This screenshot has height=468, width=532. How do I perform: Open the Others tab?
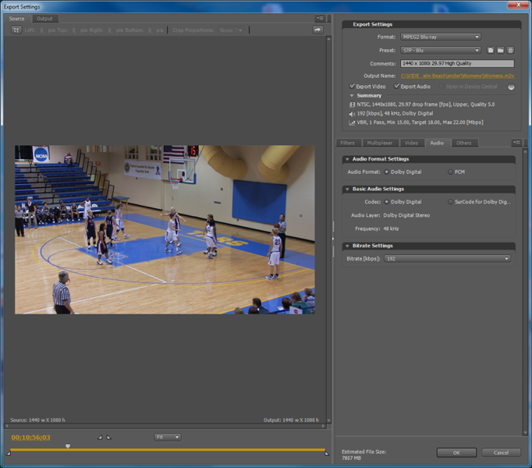(463, 143)
